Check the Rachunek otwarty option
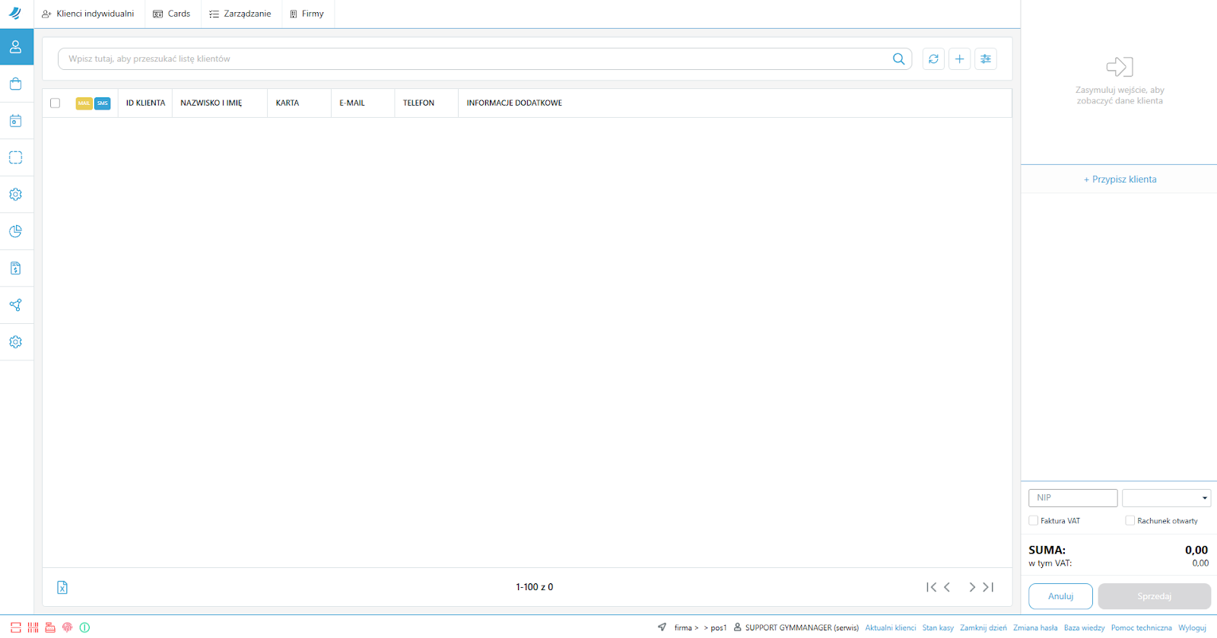 (1130, 521)
